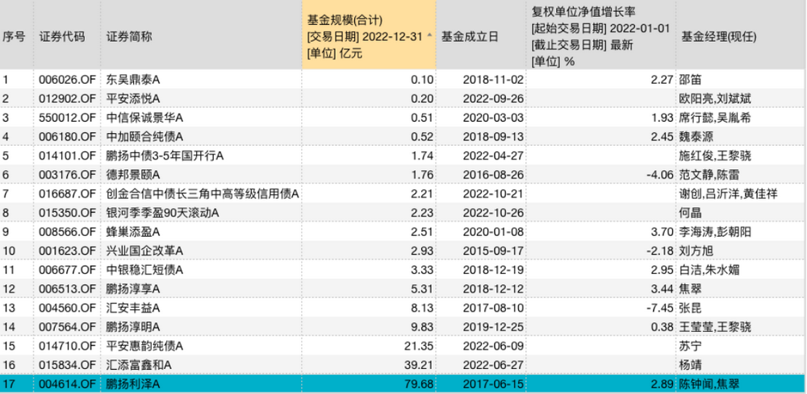Image resolution: width=807 pixels, height=394 pixels.
Task: Select code 550012.OF
Action: [x=68, y=118]
